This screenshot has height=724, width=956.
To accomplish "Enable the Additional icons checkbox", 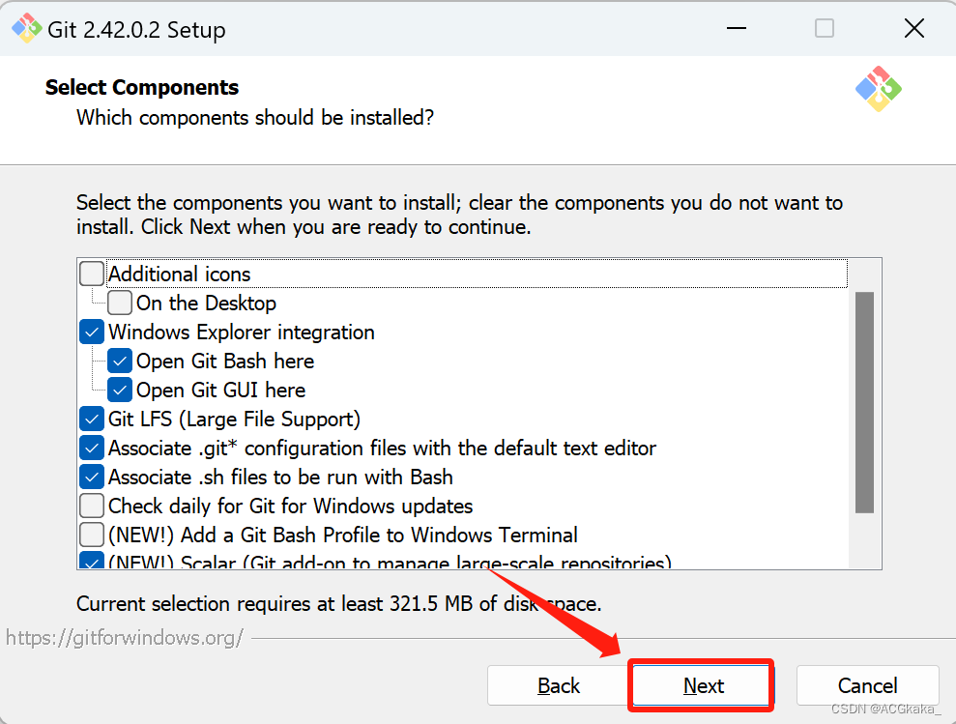I will point(92,274).
